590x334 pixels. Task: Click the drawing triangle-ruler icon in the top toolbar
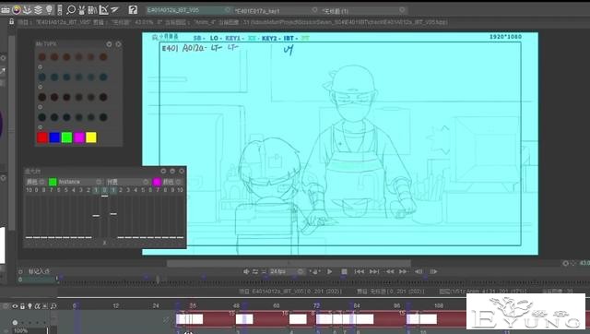pos(103,10)
